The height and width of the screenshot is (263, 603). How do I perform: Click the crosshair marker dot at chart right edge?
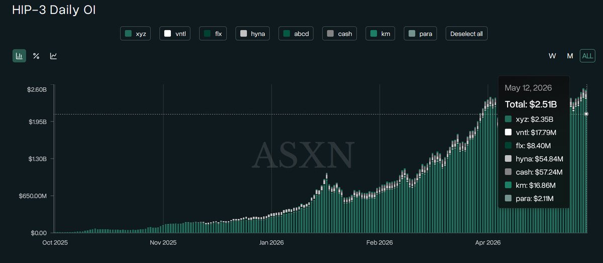coord(587,114)
